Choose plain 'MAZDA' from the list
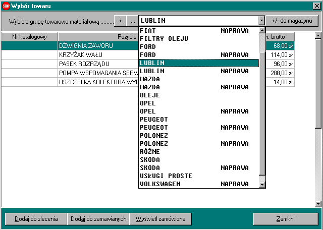This screenshot has height=230, width=323. click(x=199, y=79)
